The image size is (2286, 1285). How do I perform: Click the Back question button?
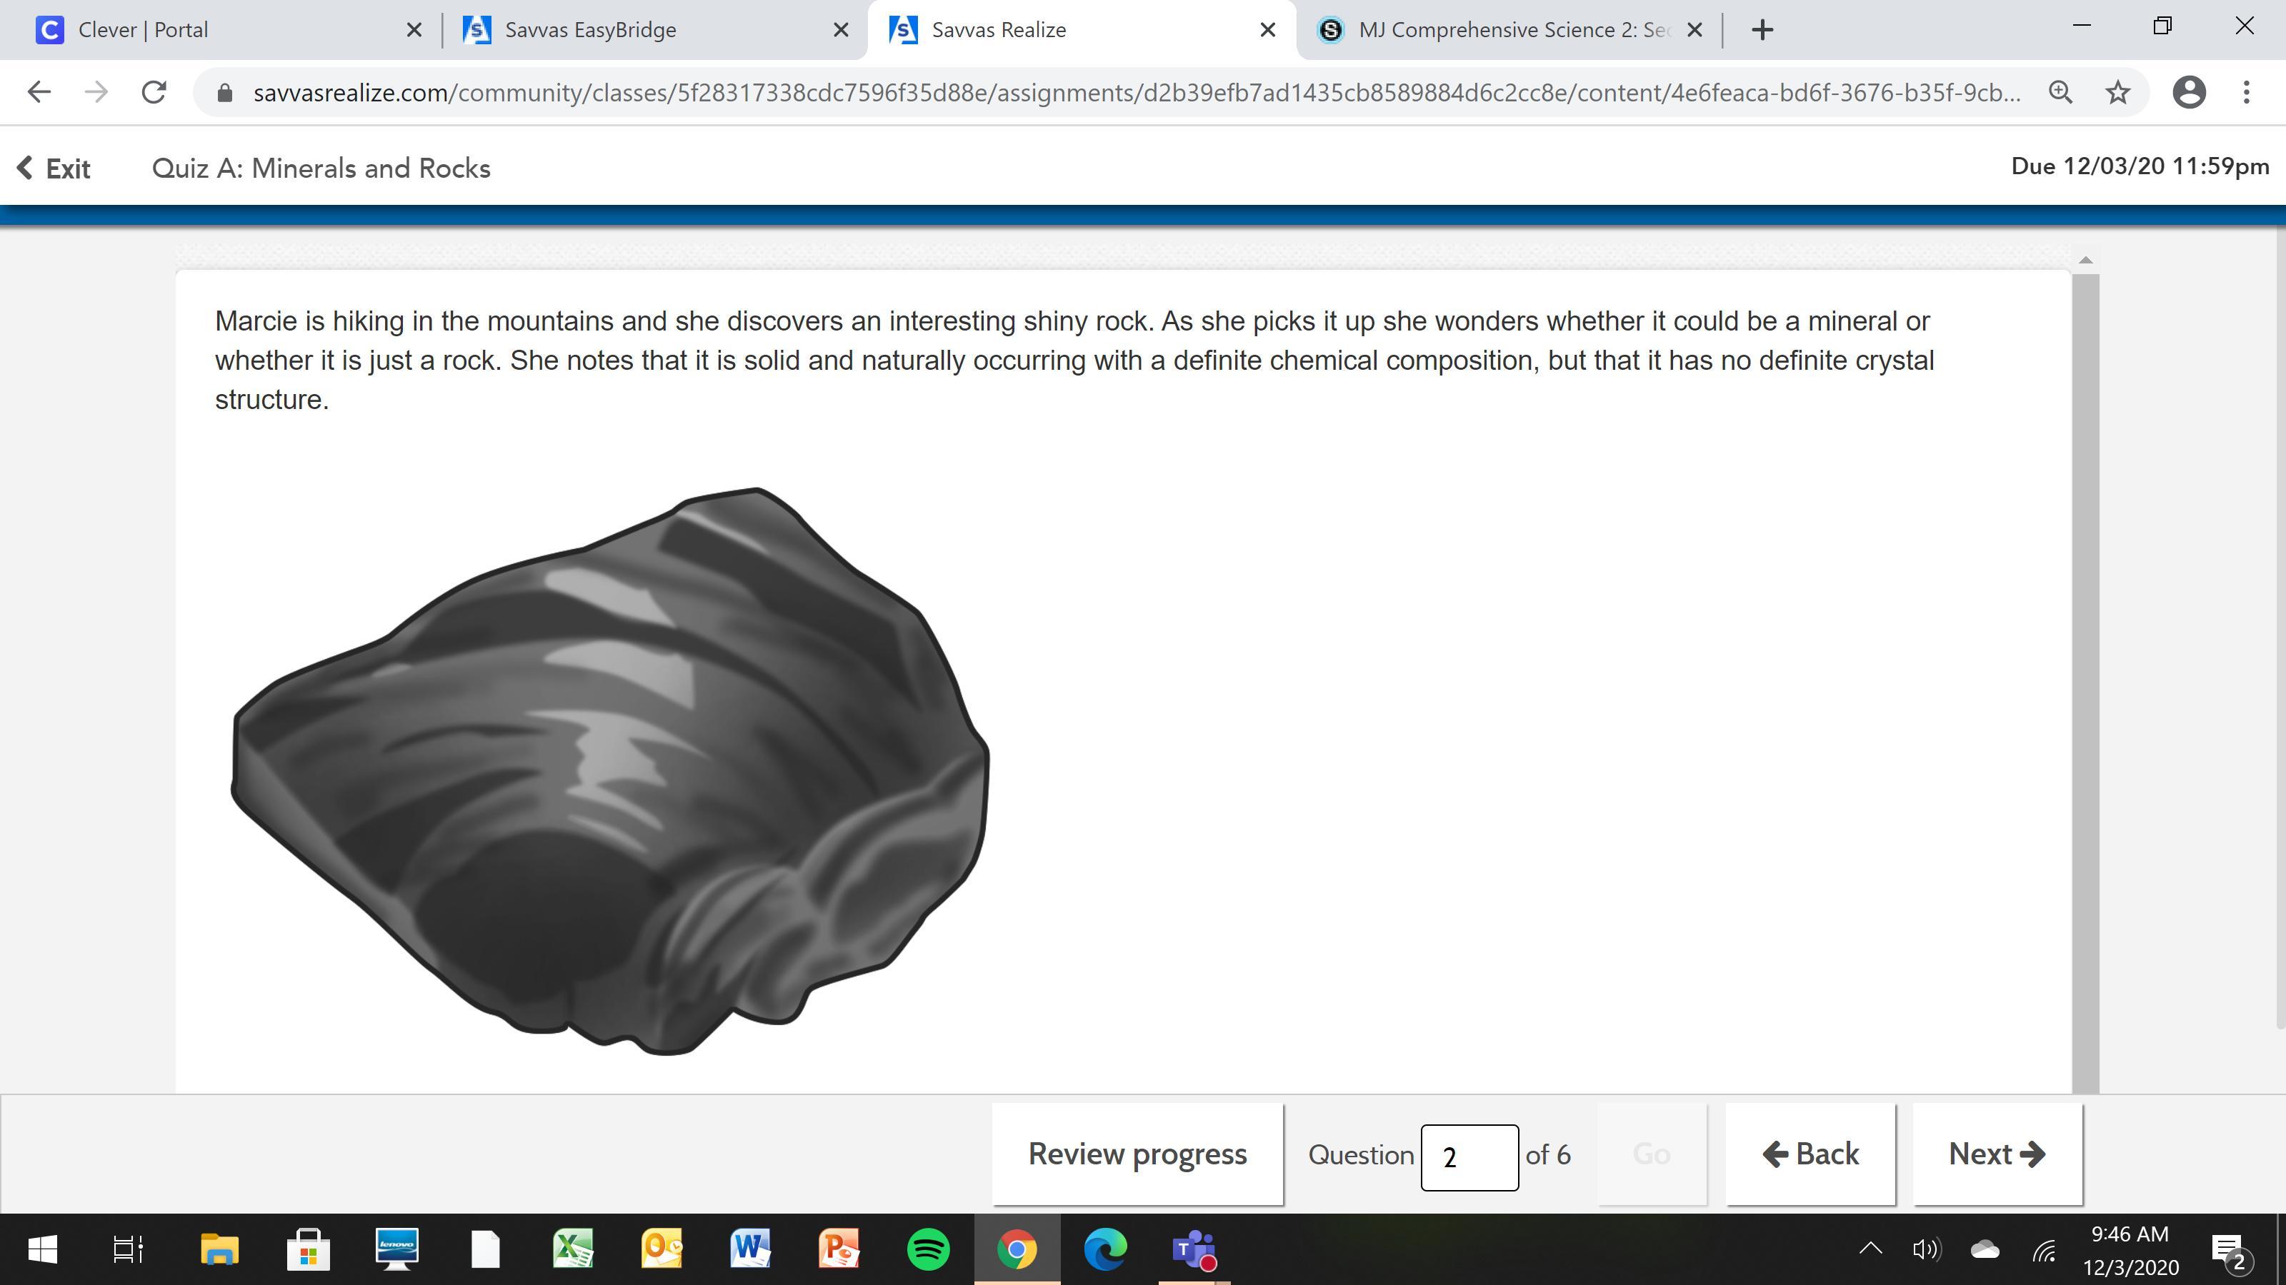click(x=1810, y=1154)
